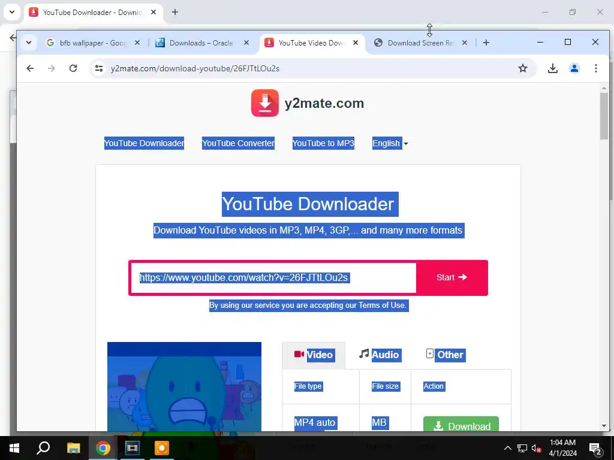614x460 pixels.
Task: Open the notification center icon
Action: click(x=595, y=448)
